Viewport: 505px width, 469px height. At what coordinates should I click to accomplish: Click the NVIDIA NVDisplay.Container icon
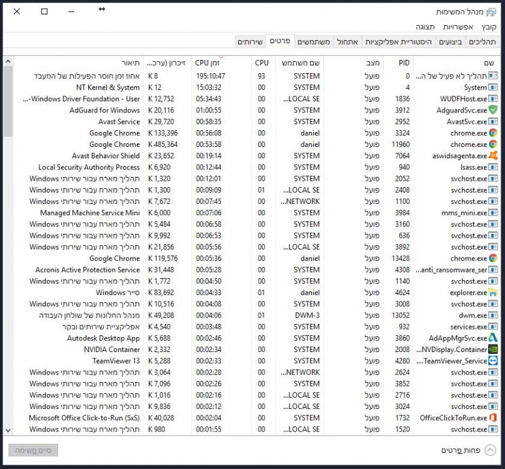492,350
